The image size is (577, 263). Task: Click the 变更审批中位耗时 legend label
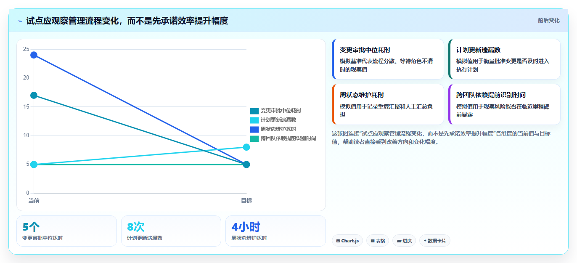[281, 111]
